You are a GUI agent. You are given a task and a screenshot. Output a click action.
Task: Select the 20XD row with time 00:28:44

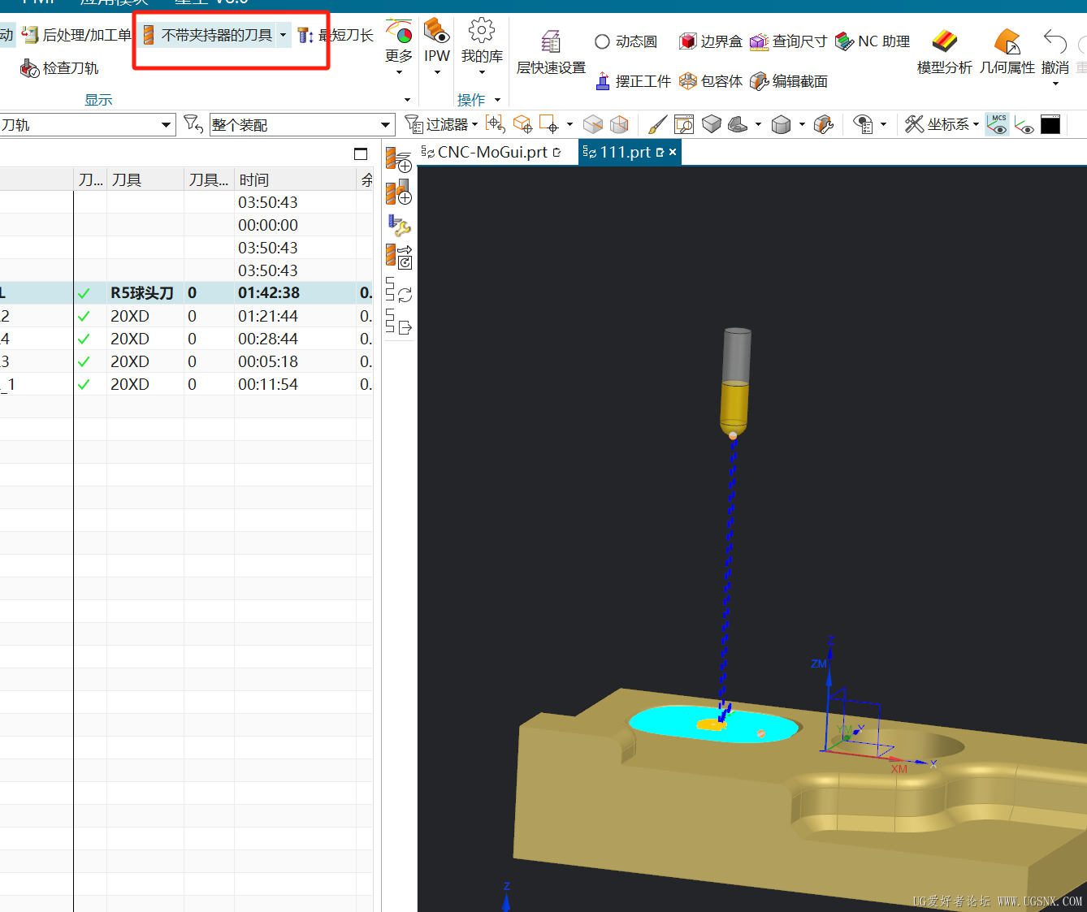pos(186,339)
